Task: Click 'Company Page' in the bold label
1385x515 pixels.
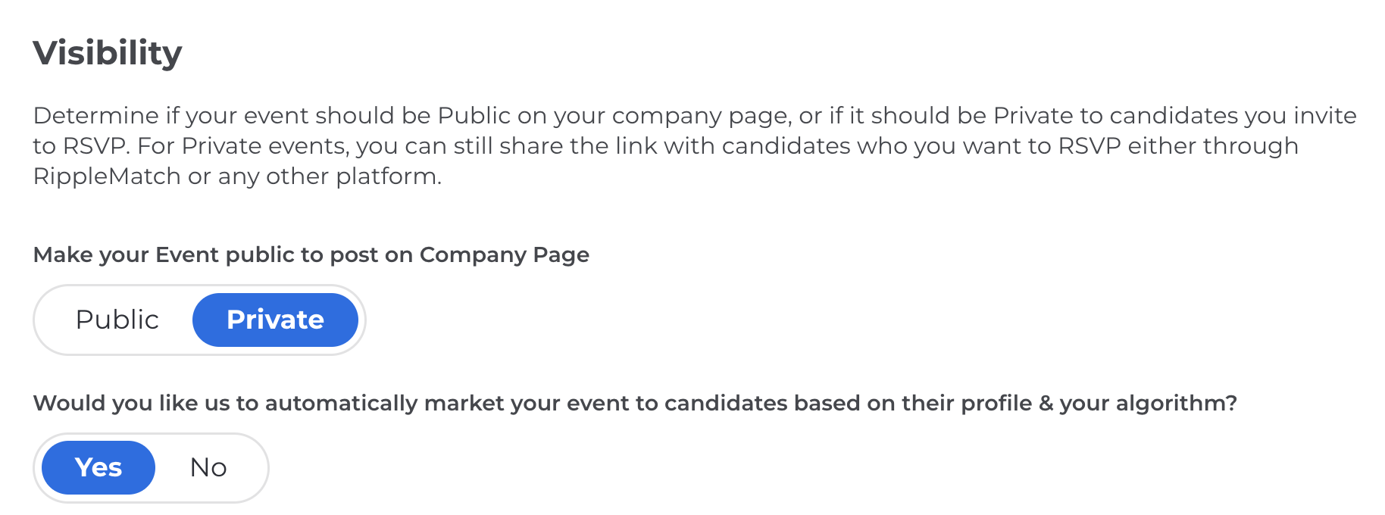Action: [504, 254]
